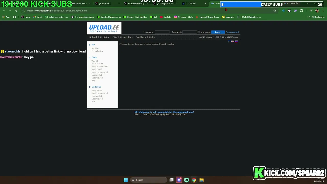The width and height of the screenshot is (327, 184).
Task: View site information icon in address bar
Action: click(24, 11)
